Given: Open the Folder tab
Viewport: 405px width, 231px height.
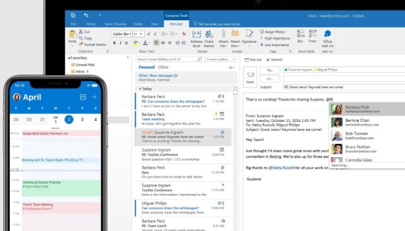Looking at the screenshot, I should coord(138,24).
